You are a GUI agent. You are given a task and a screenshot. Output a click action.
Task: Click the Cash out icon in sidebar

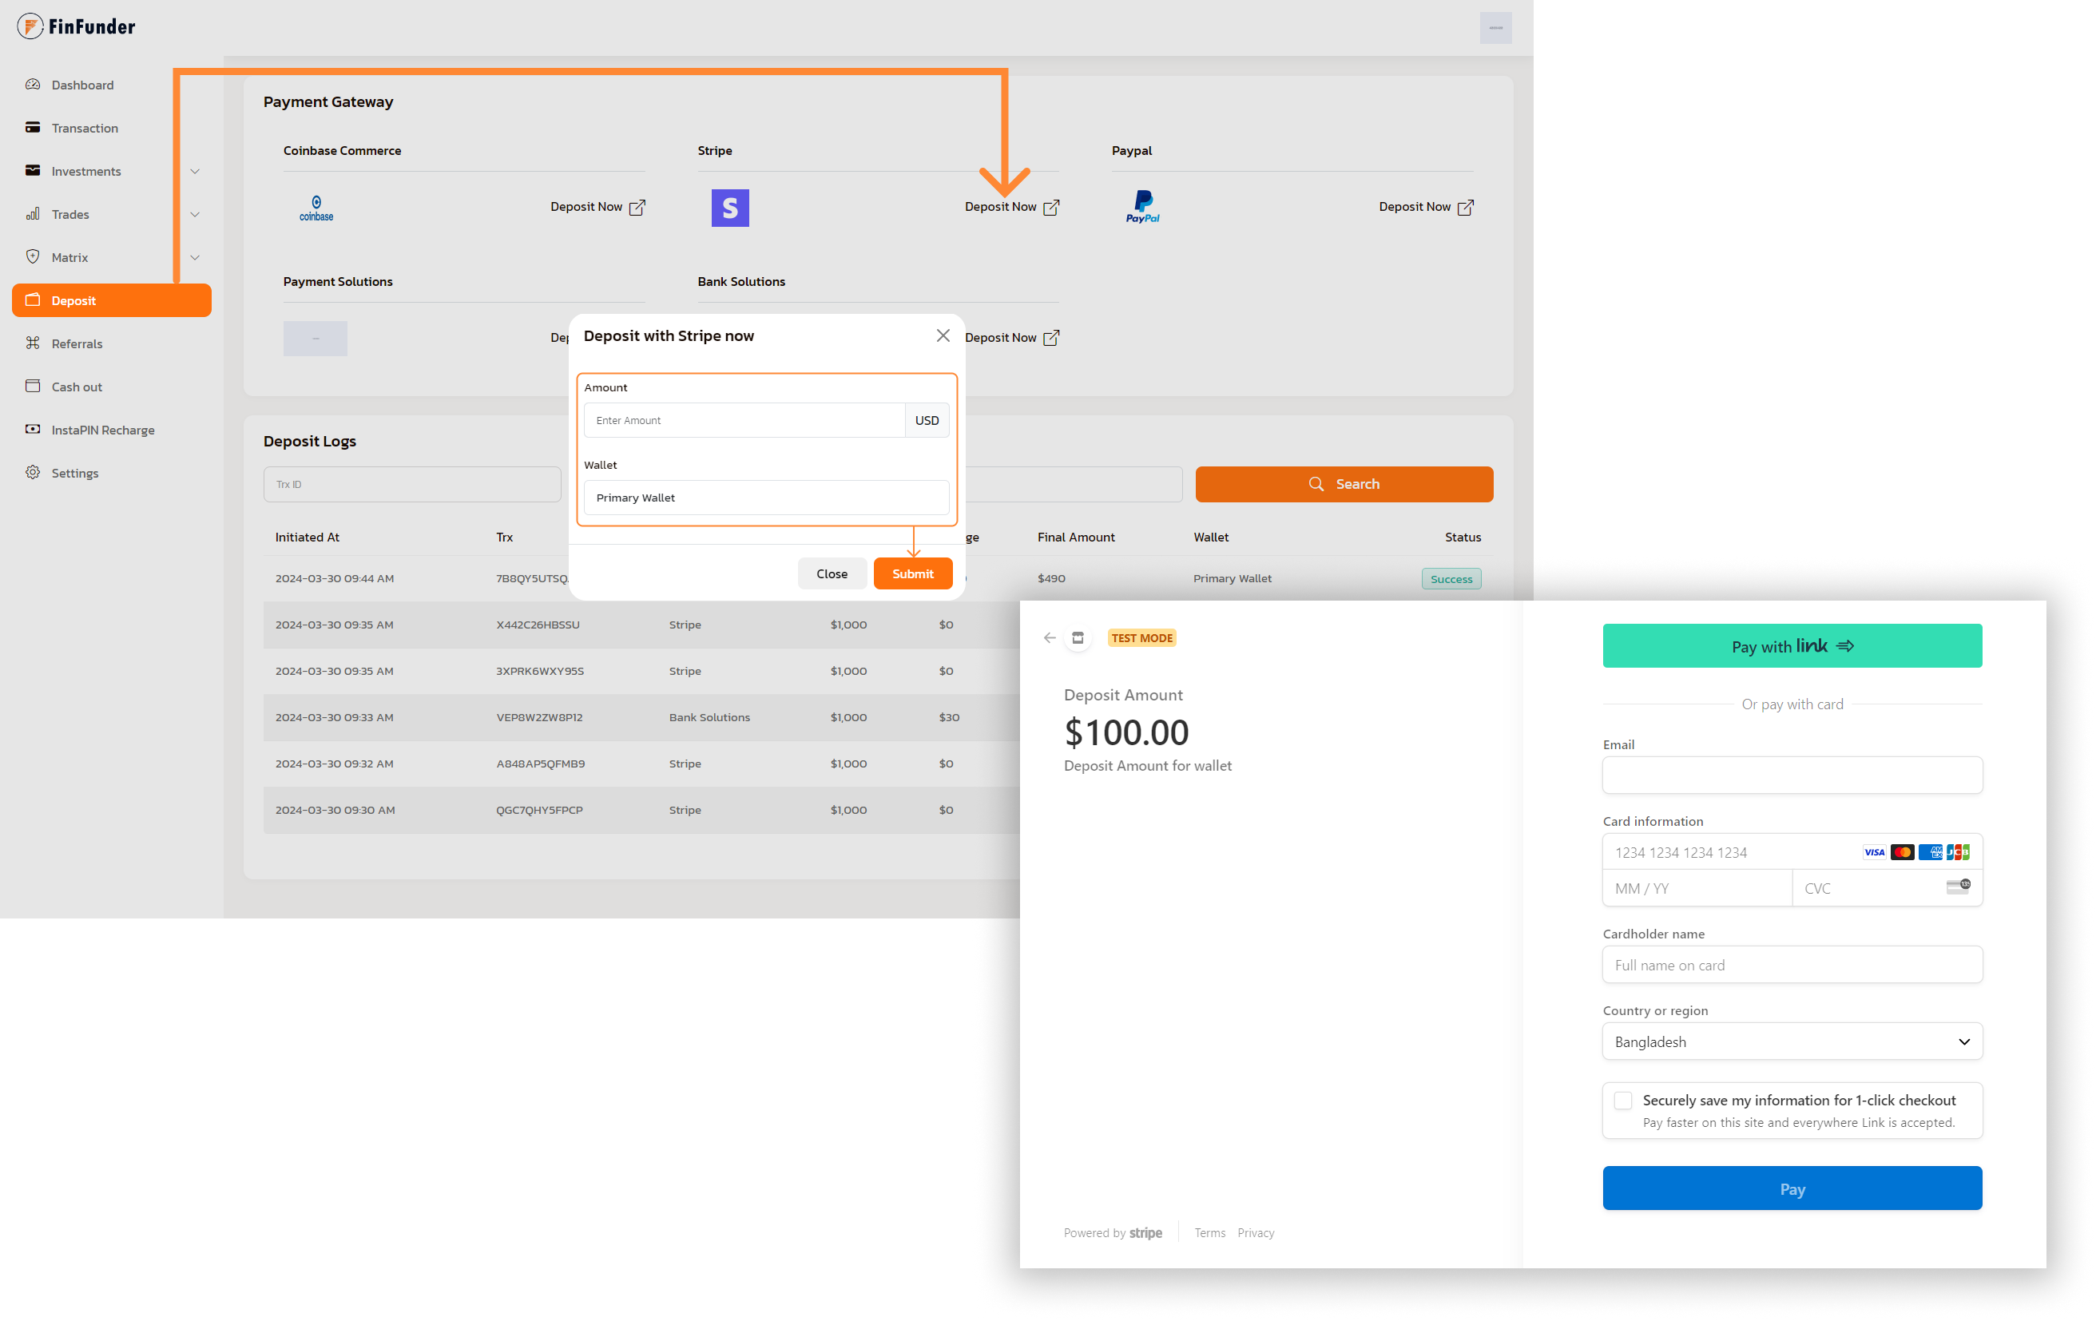[33, 387]
